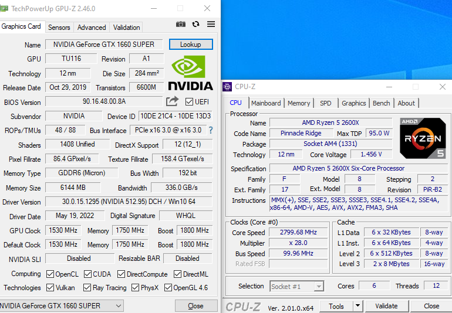Click the Memory Type GDDR6 (Micron) field

point(82,173)
